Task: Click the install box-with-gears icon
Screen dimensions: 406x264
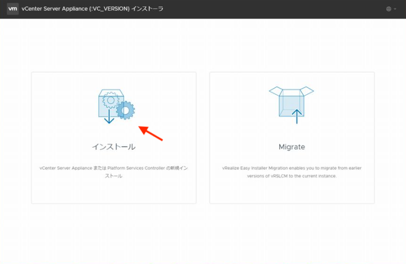Action: (x=116, y=106)
